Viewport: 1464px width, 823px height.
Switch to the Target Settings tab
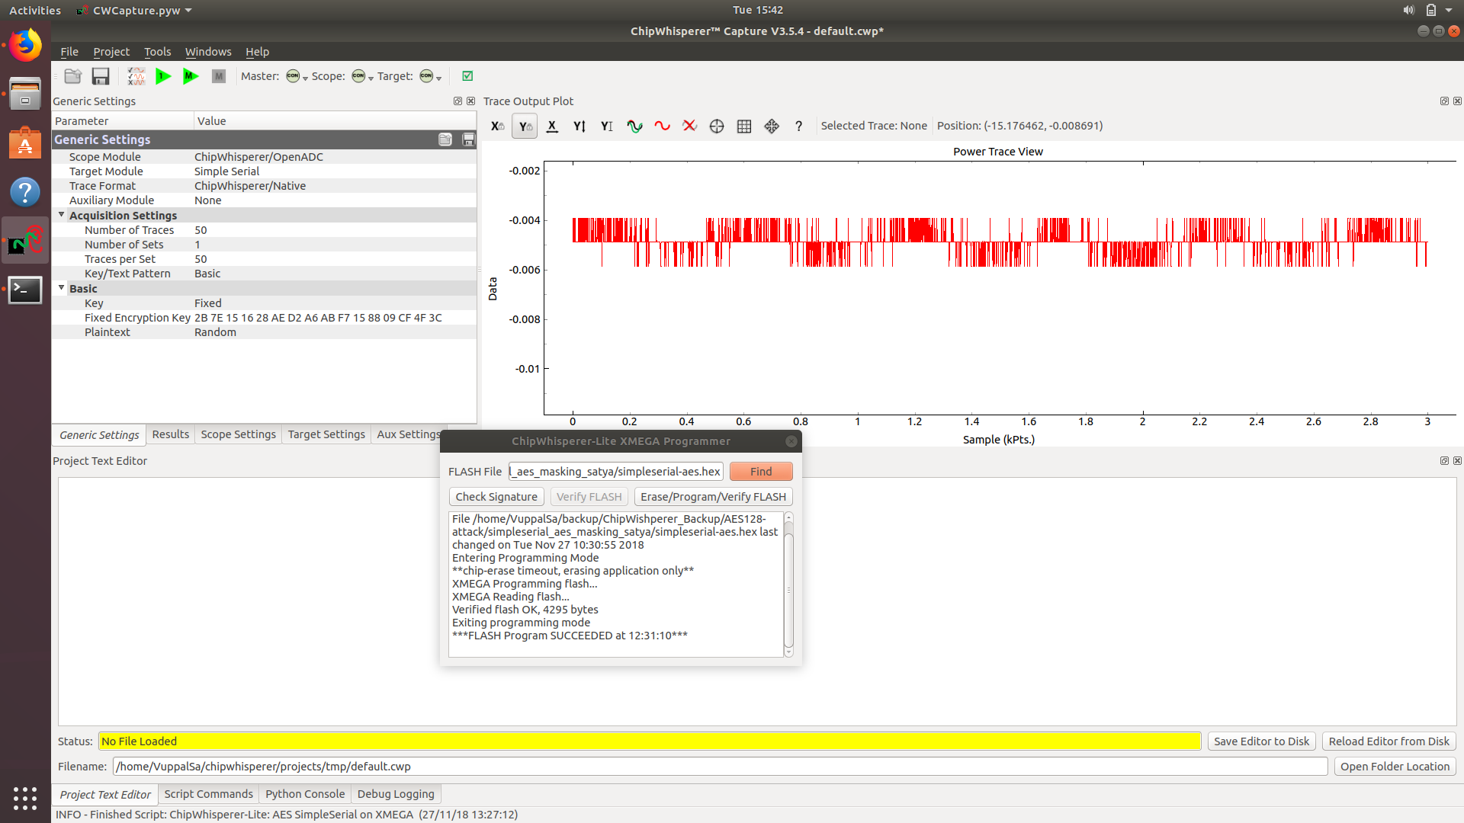pyautogui.click(x=326, y=434)
